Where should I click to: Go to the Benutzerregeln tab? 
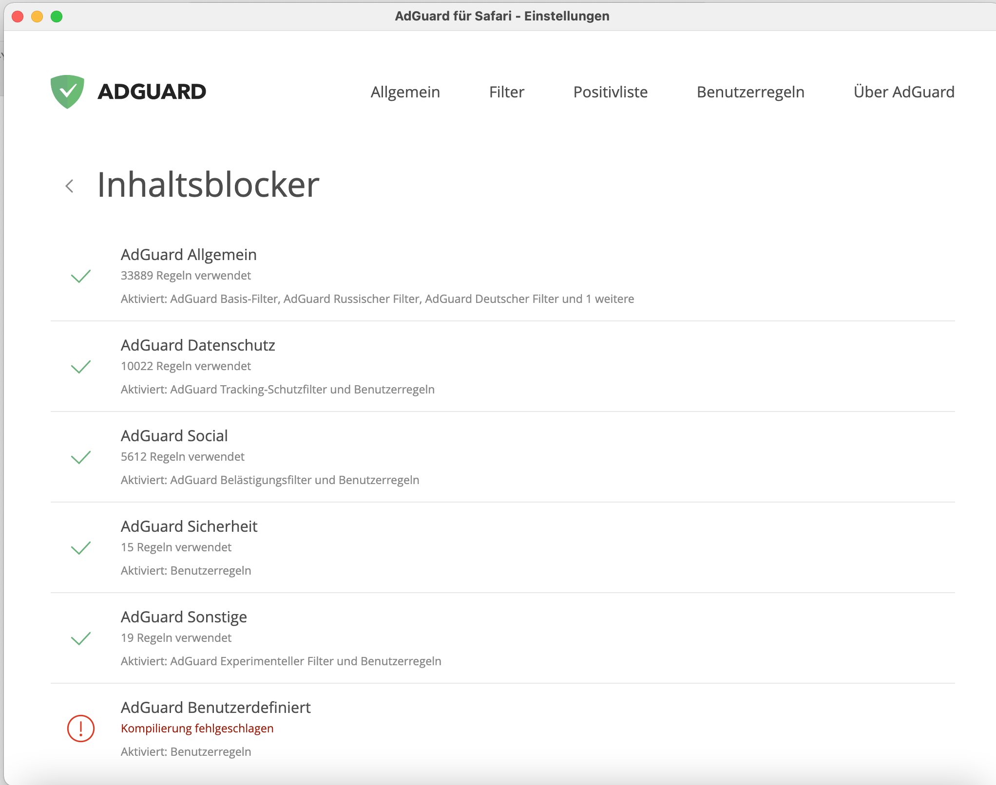pos(750,92)
